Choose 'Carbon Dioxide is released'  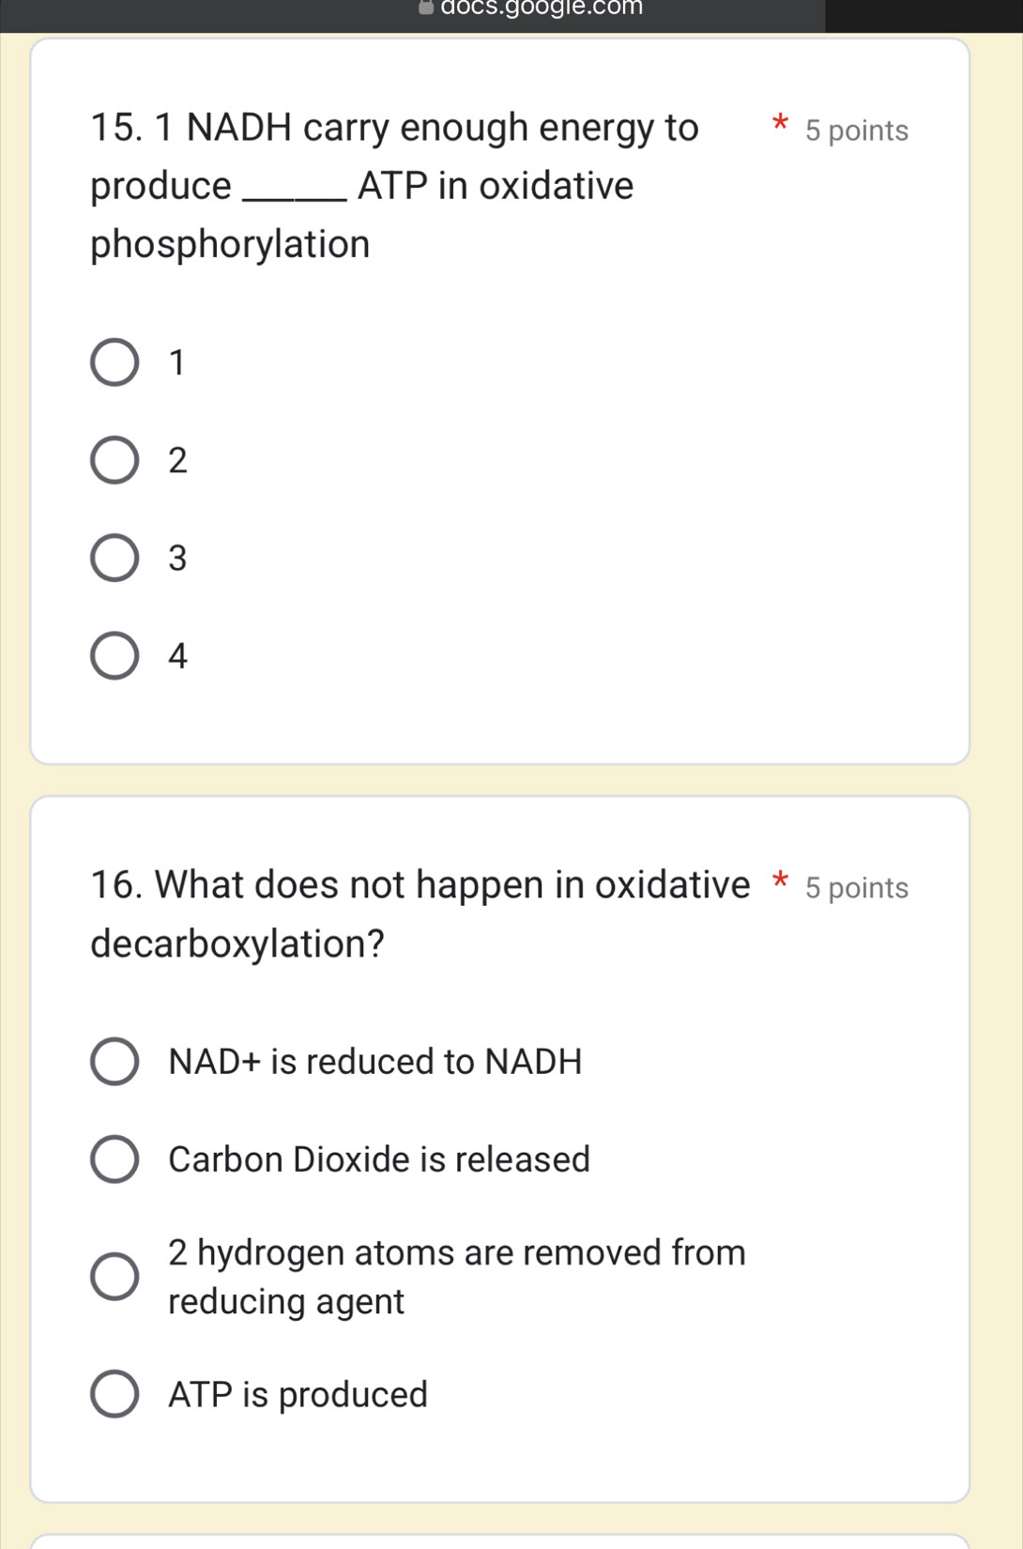click(115, 1159)
